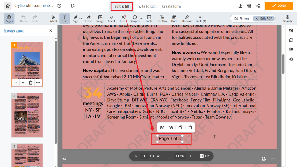297x167 pixels.
Task: Select page 2 thumbnail
Action: pyautogui.click(x=27, y=115)
